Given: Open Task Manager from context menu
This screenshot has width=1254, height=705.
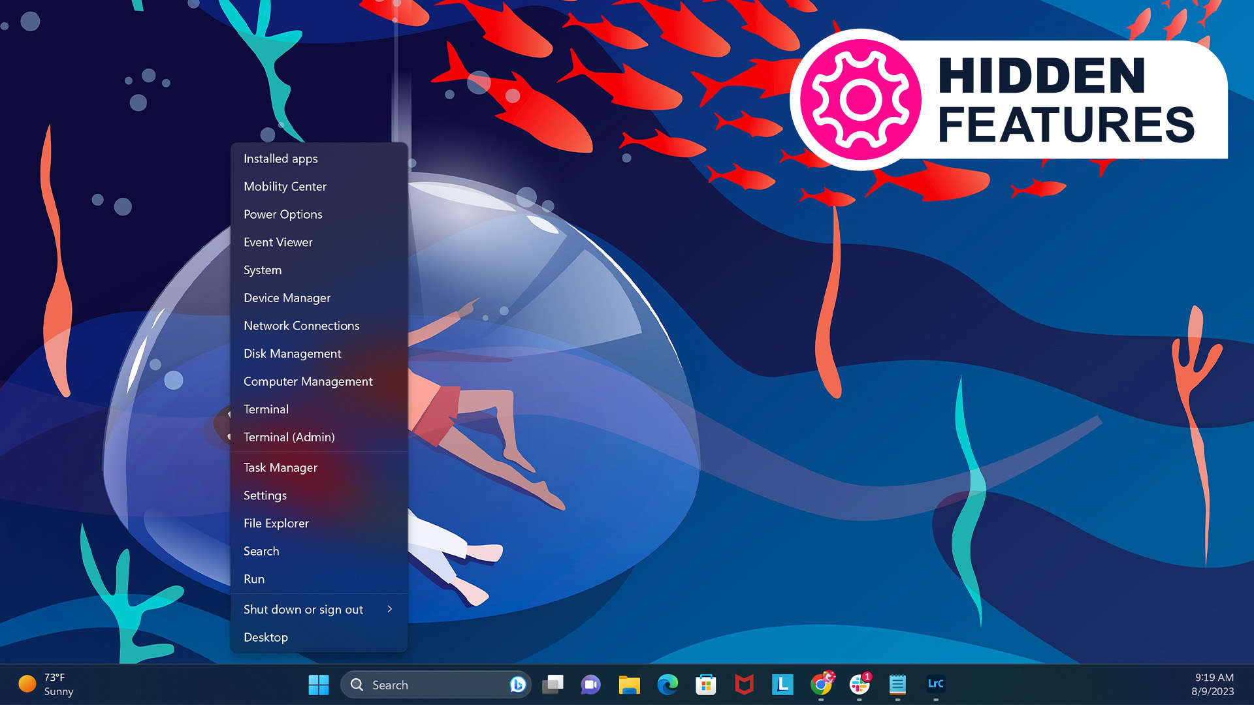Looking at the screenshot, I should [280, 467].
